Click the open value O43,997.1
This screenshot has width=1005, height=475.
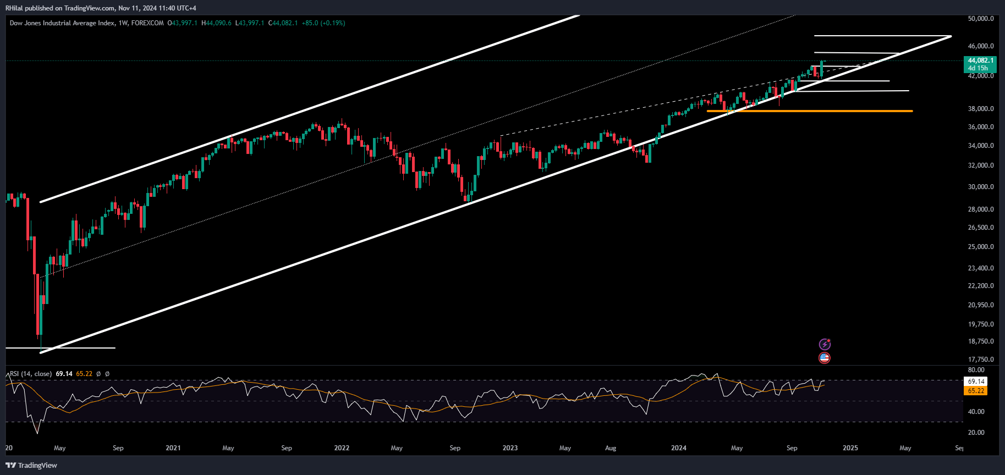182,23
